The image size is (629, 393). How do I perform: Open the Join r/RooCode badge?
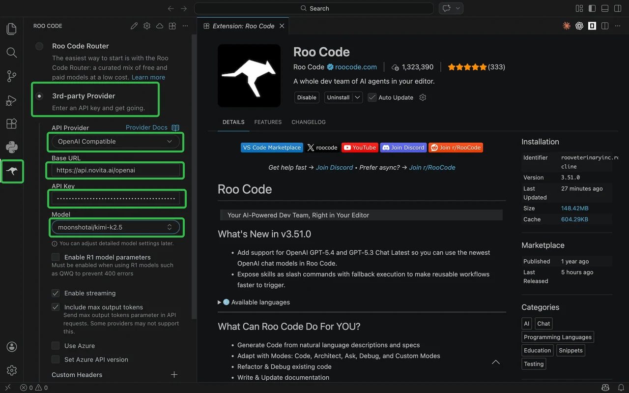click(456, 148)
